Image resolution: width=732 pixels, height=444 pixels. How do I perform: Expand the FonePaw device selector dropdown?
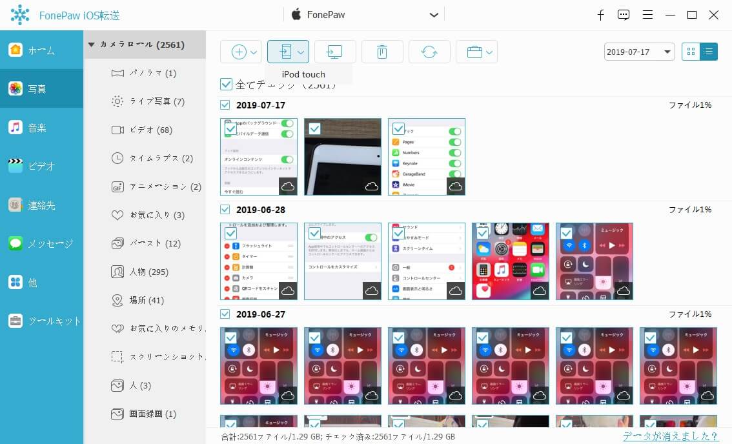tap(434, 15)
